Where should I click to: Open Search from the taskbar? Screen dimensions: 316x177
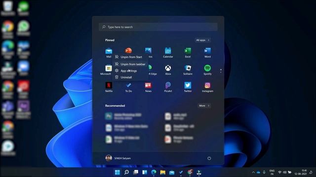(126, 172)
